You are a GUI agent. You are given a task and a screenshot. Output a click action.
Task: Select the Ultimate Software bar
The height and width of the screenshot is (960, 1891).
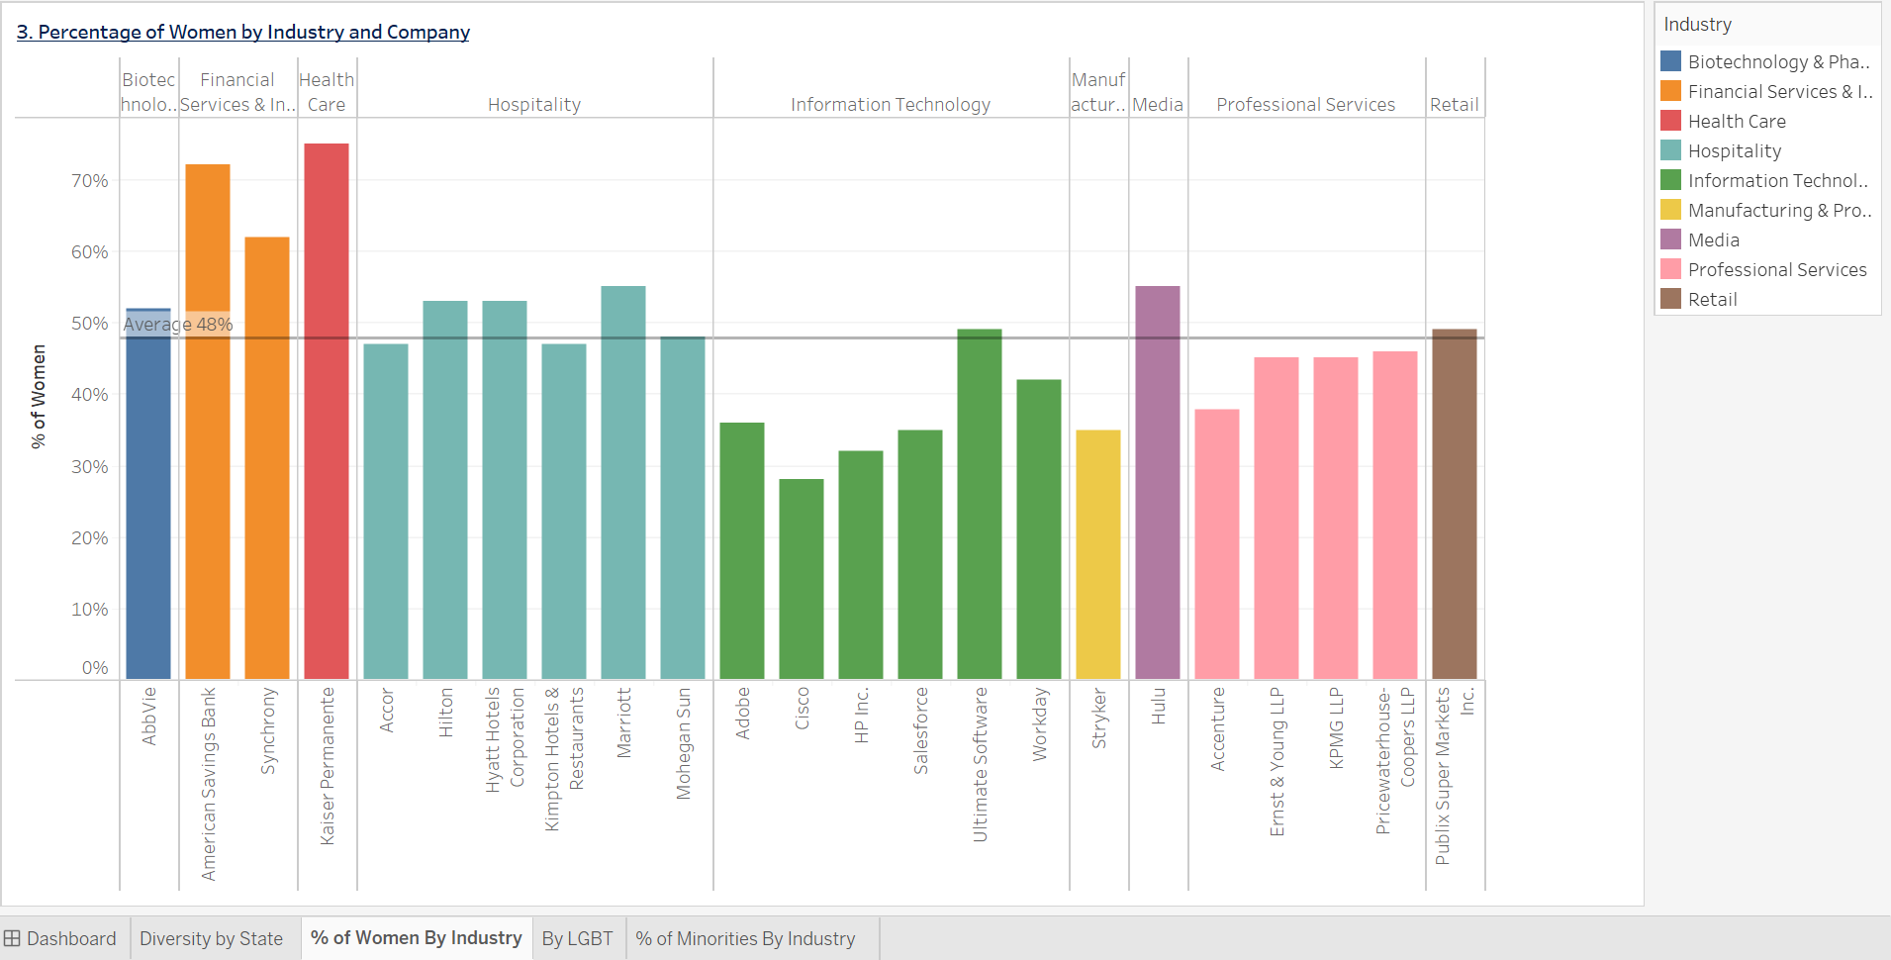(x=980, y=505)
